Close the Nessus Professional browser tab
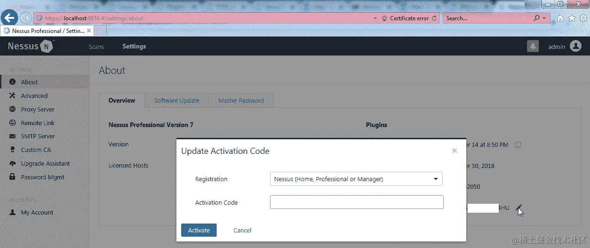Screen dimensions: 590x248 click(88, 31)
